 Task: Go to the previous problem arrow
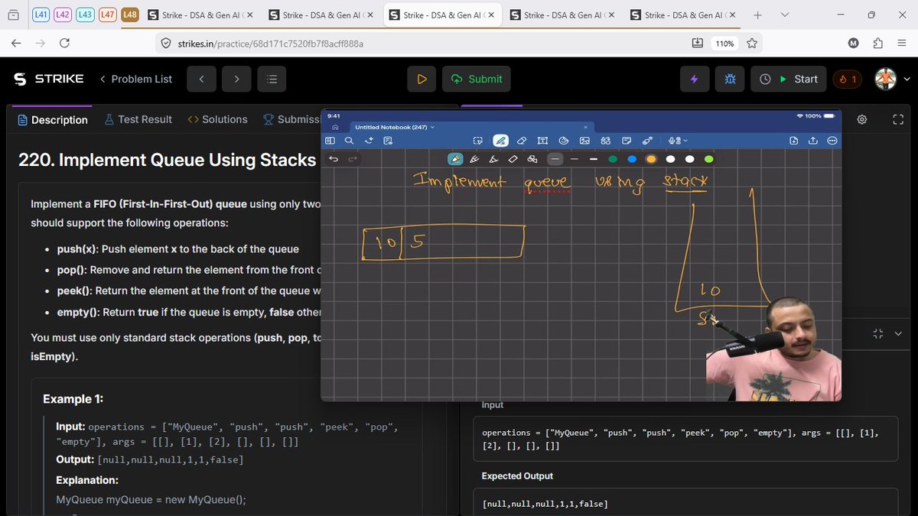201,79
